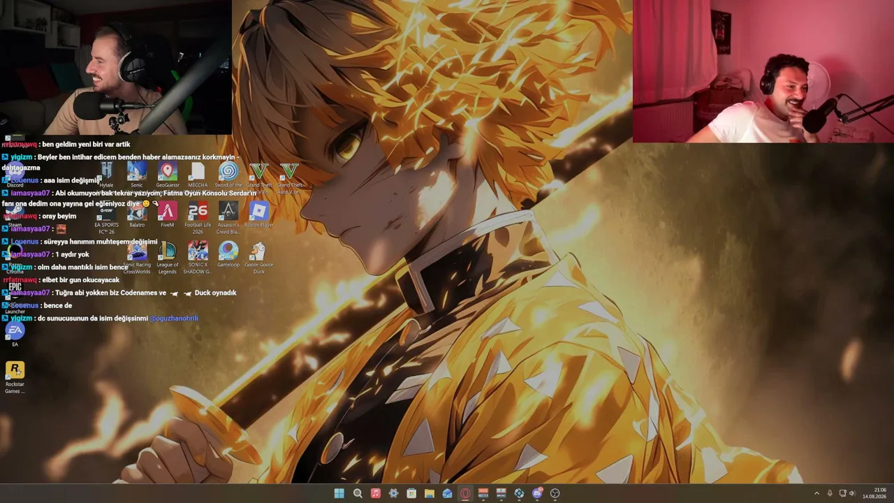Open network status from the system tray
894x503 pixels.
pos(842,493)
